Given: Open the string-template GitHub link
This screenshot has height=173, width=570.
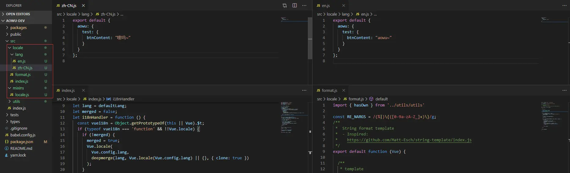Looking at the screenshot, I should (409, 140).
